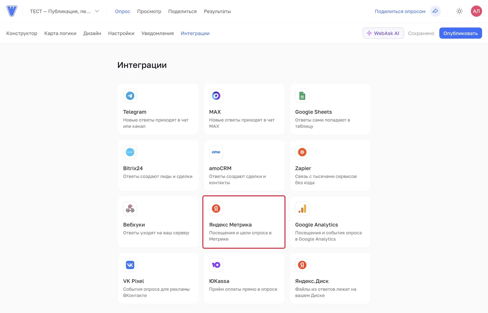Open the ЮKassa icon
Image resolution: width=488 pixels, height=313 pixels.
point(216,265)
